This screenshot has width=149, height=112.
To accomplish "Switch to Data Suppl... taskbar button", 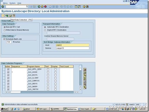I will click(85, 109).
